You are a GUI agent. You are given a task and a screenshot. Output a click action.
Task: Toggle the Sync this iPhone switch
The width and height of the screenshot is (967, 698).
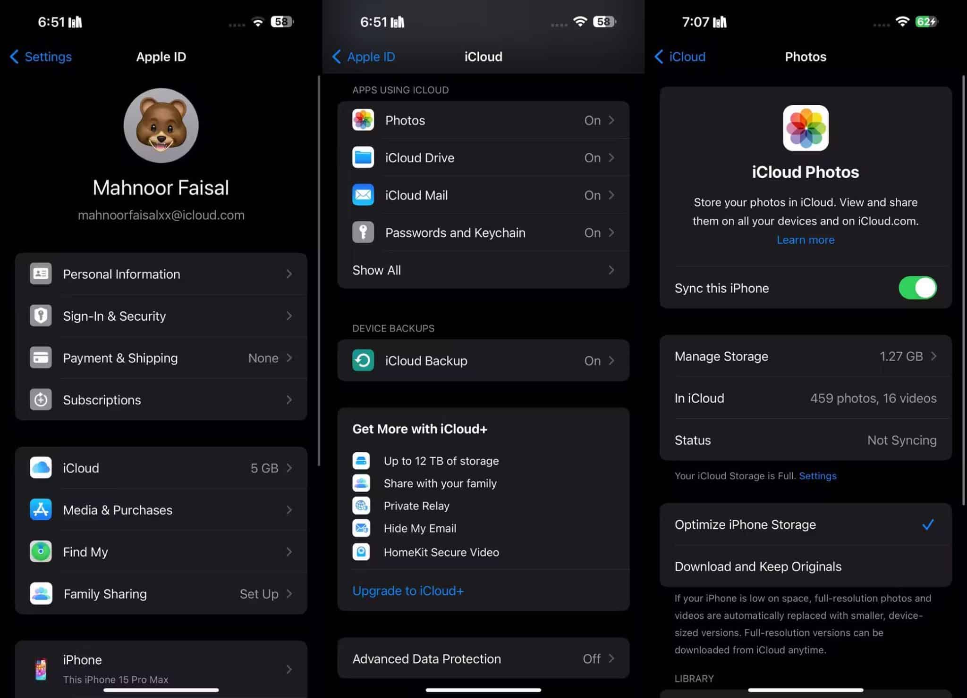pyautogui.click(x=917, y=288)
